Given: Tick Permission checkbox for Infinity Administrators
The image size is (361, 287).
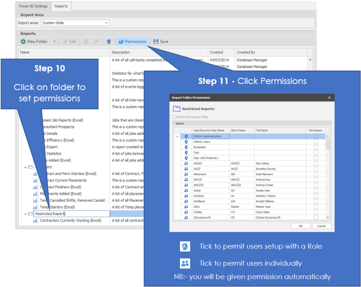Looking at the screenshot, I should pyautogui.click(x=316, y=137).
